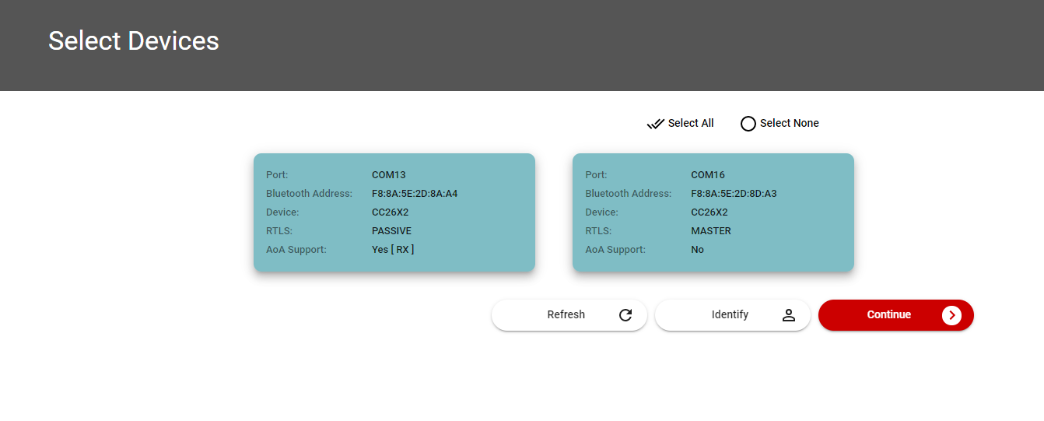Image resolution: width=1044 pixels, height=421 pixels.
Task: Click the person icon in Identify button
Action: (x=789, y=315)
